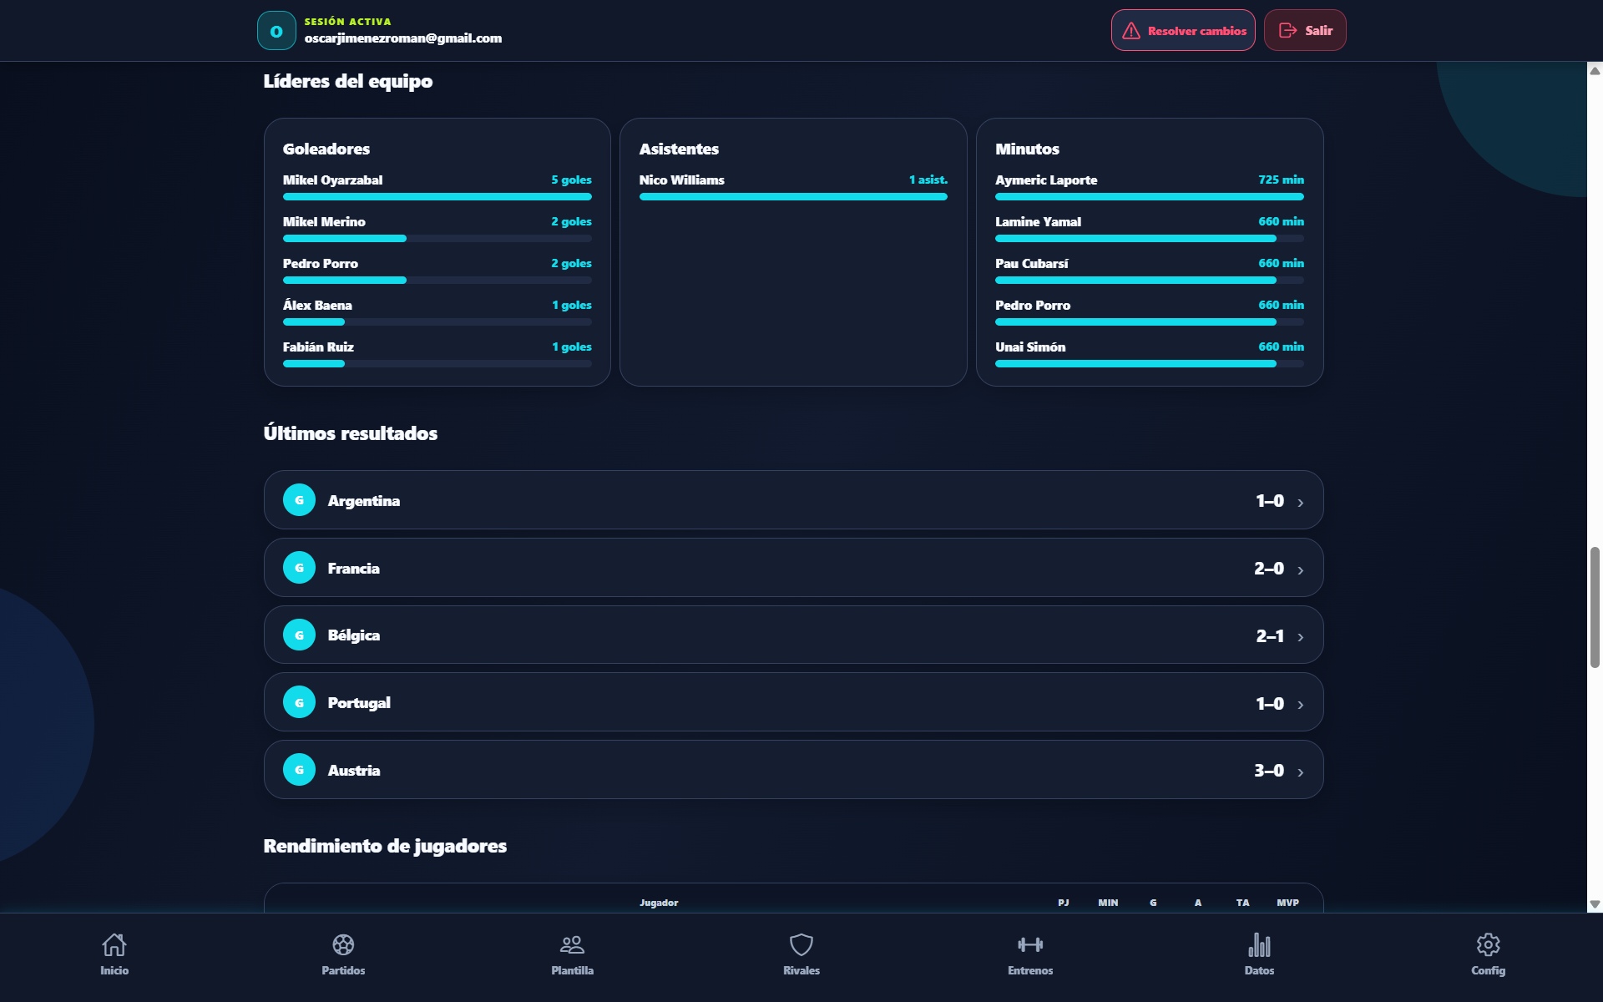Screen dimensions: 1603x1002
Task: Click the G badge next to Bélgica
Action: (299, 635)
